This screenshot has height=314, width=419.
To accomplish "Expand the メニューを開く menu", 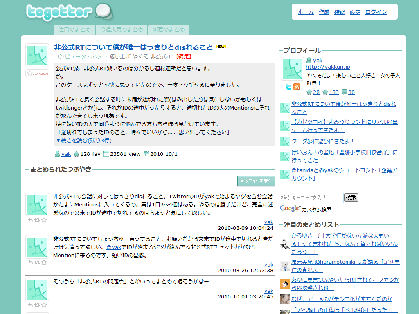I will click(x=256, y=181).
